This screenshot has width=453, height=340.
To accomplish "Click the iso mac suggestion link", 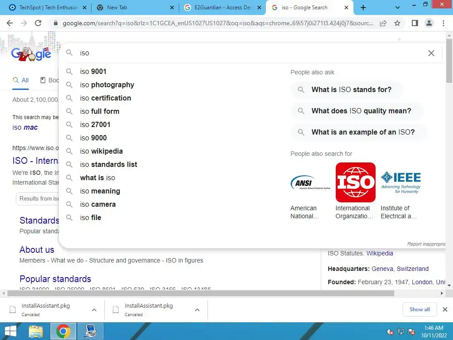I will [x=25, y=127].
